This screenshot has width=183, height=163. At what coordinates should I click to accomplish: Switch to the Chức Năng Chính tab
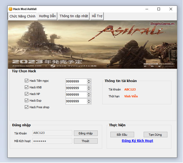[22, 16]
